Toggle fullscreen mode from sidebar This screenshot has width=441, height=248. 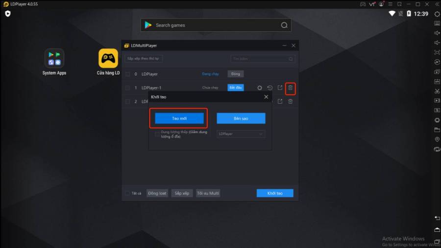[x=437, y=52]
